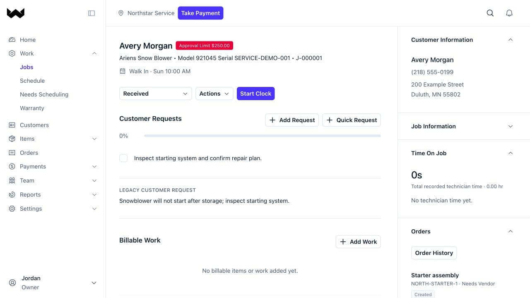Click the Items box icon
The height and width of the screenshot is (298, 530).
[x=12, y=139]
